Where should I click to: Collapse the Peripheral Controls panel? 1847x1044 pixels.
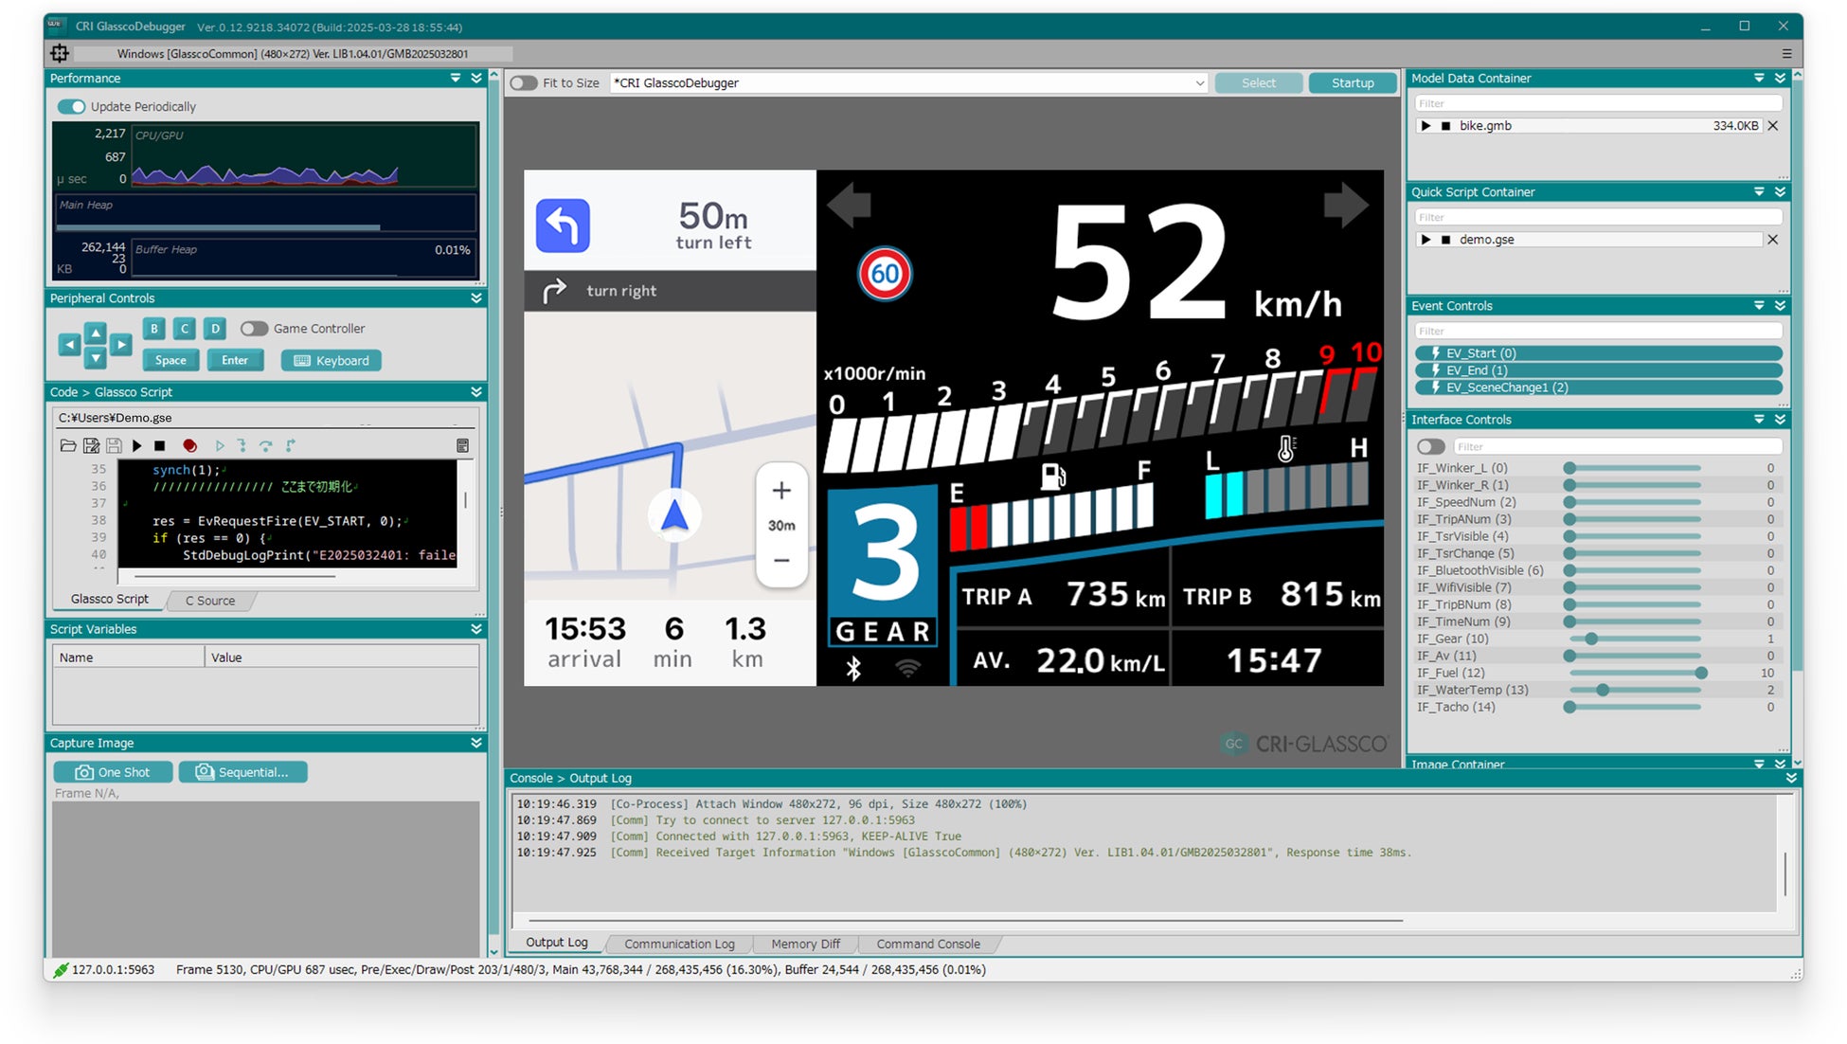[x=476, y=298]
